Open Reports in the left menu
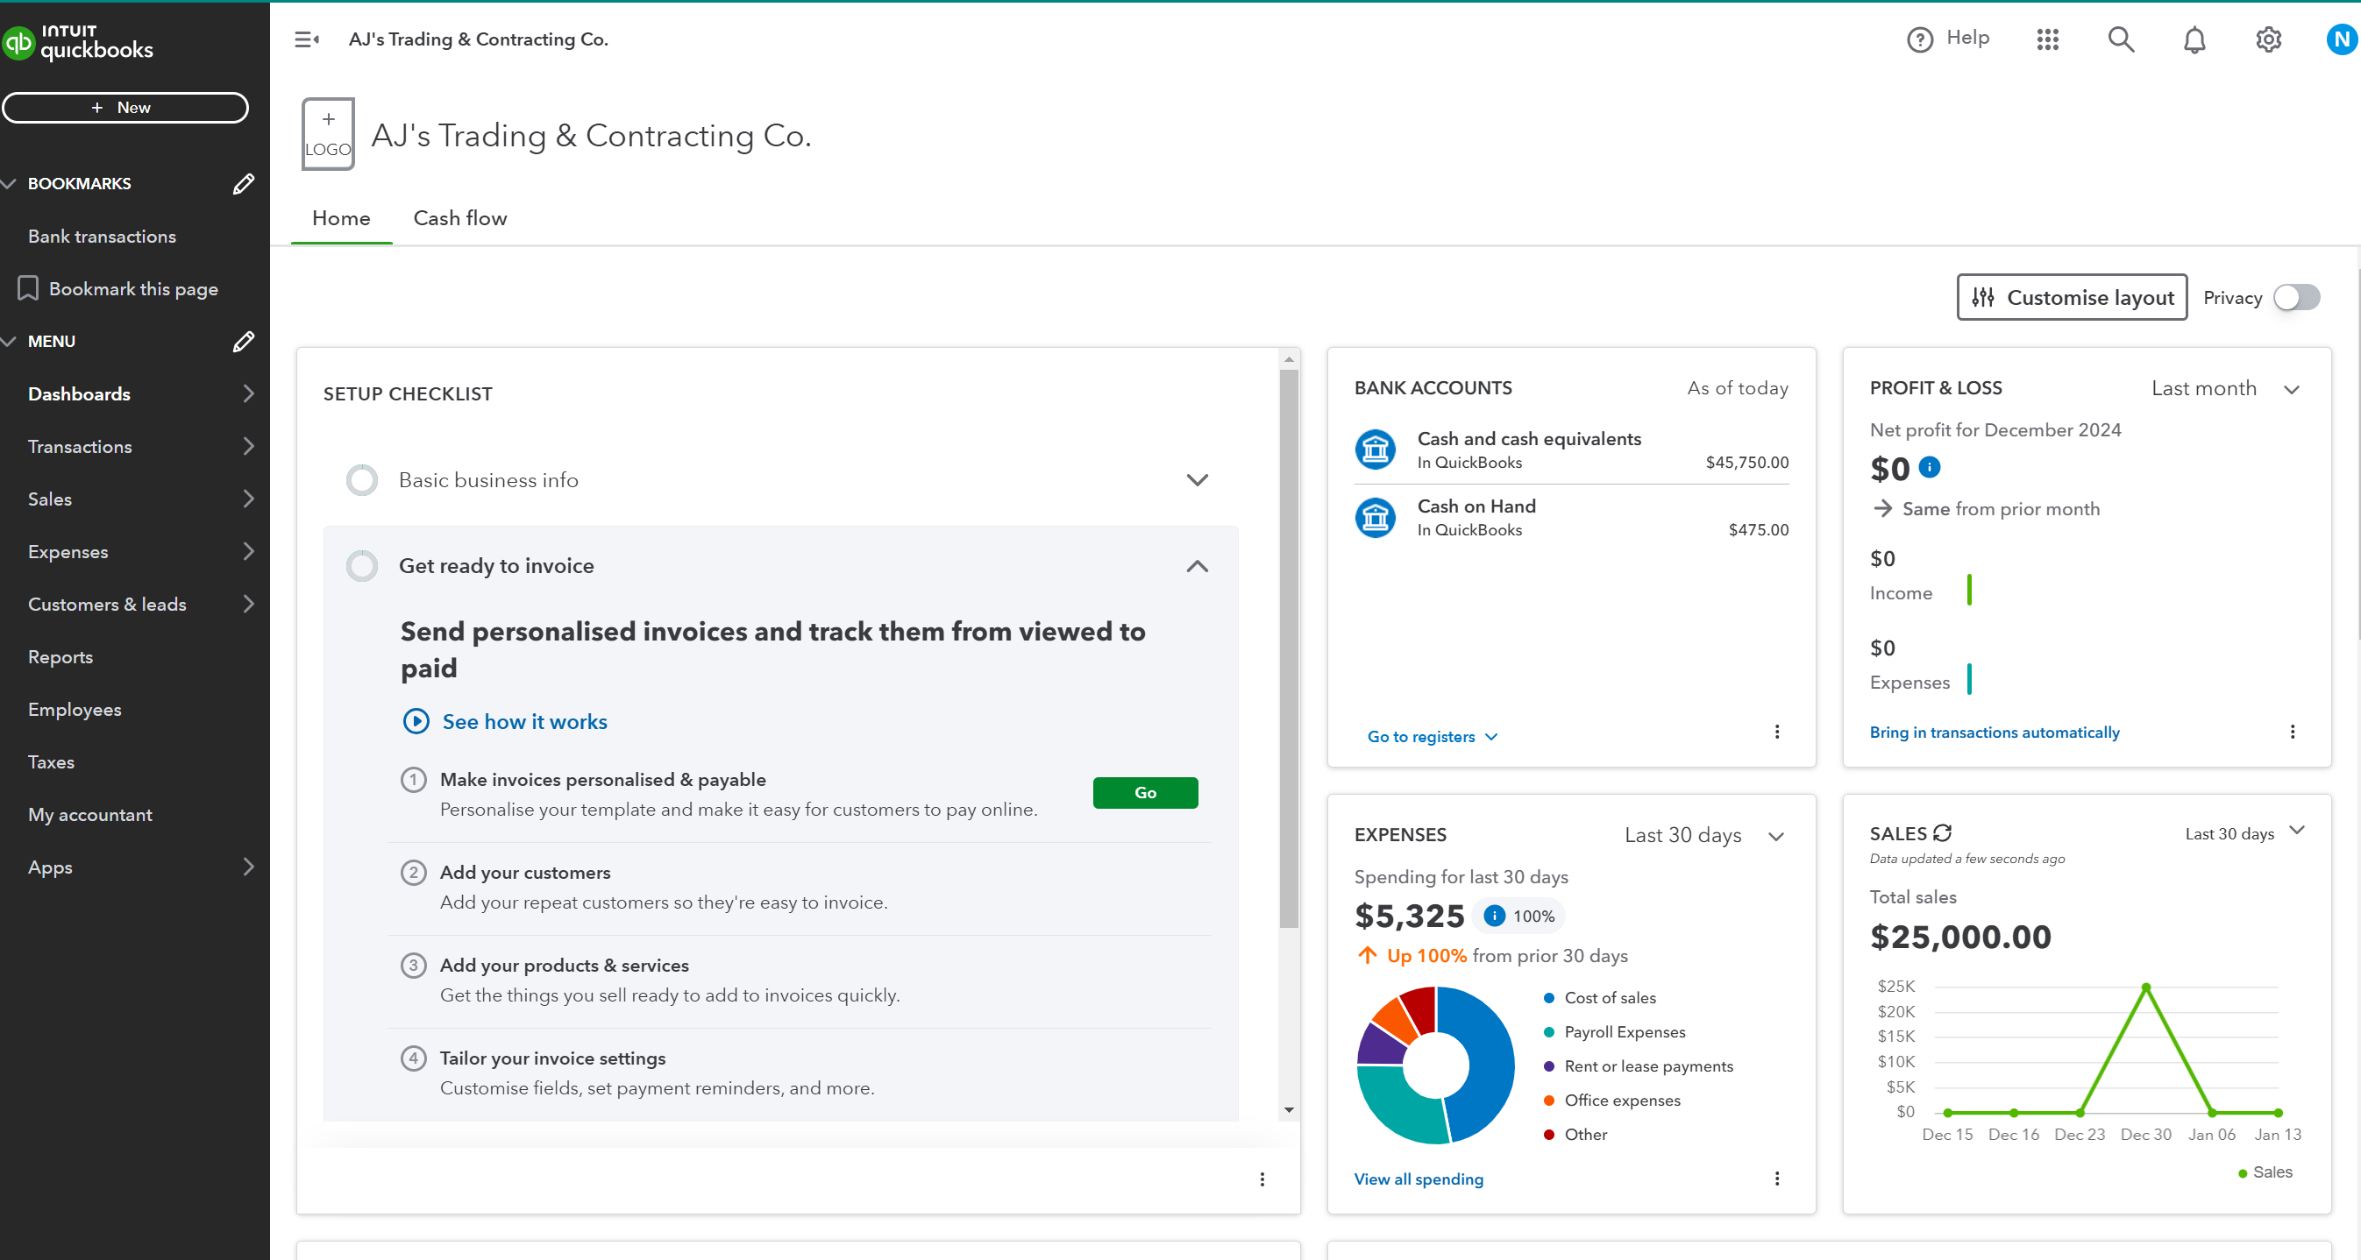 pyautogui.click(x=60, y=656)
